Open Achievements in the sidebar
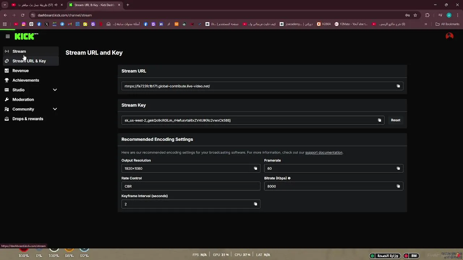 30,80
